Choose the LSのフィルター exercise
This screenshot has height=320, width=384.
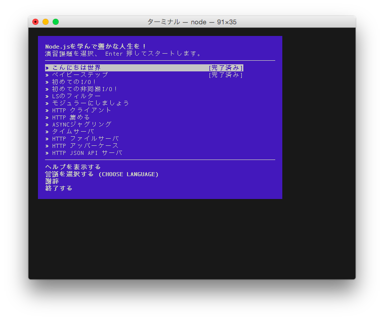(x=76, y=96)
